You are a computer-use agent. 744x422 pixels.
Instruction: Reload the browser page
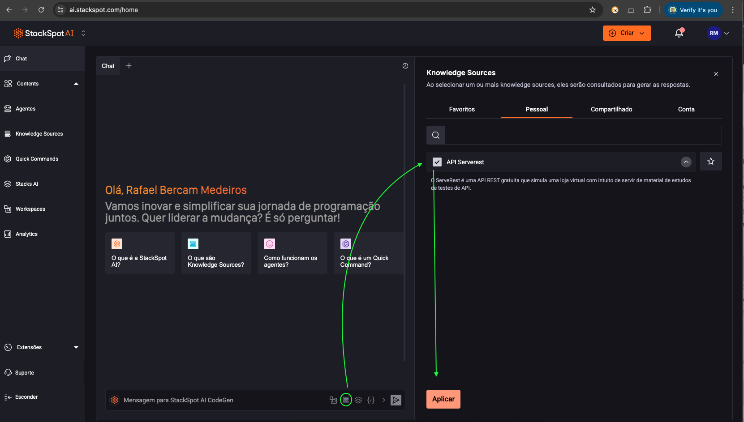point(41,10)
